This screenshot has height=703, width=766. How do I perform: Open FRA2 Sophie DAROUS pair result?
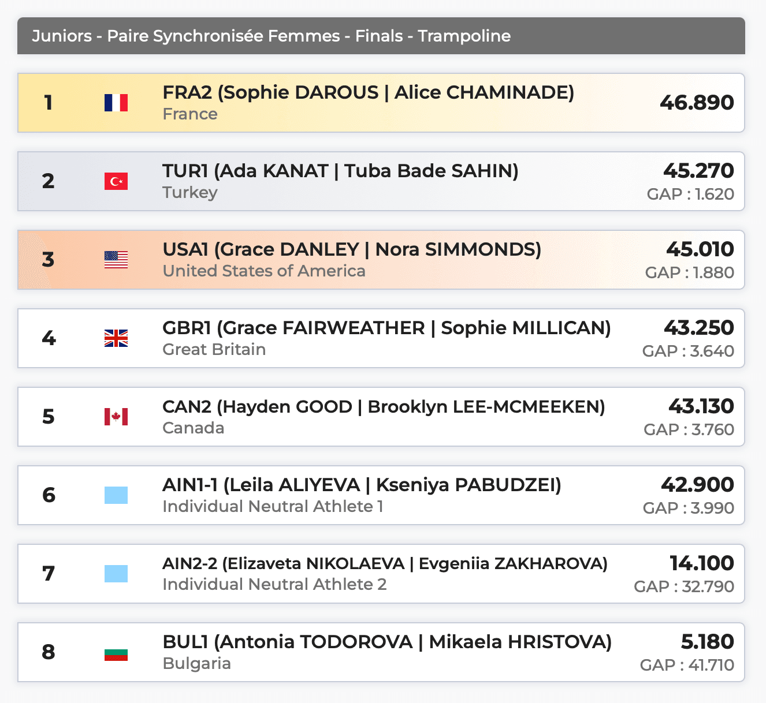coord(368,92)
